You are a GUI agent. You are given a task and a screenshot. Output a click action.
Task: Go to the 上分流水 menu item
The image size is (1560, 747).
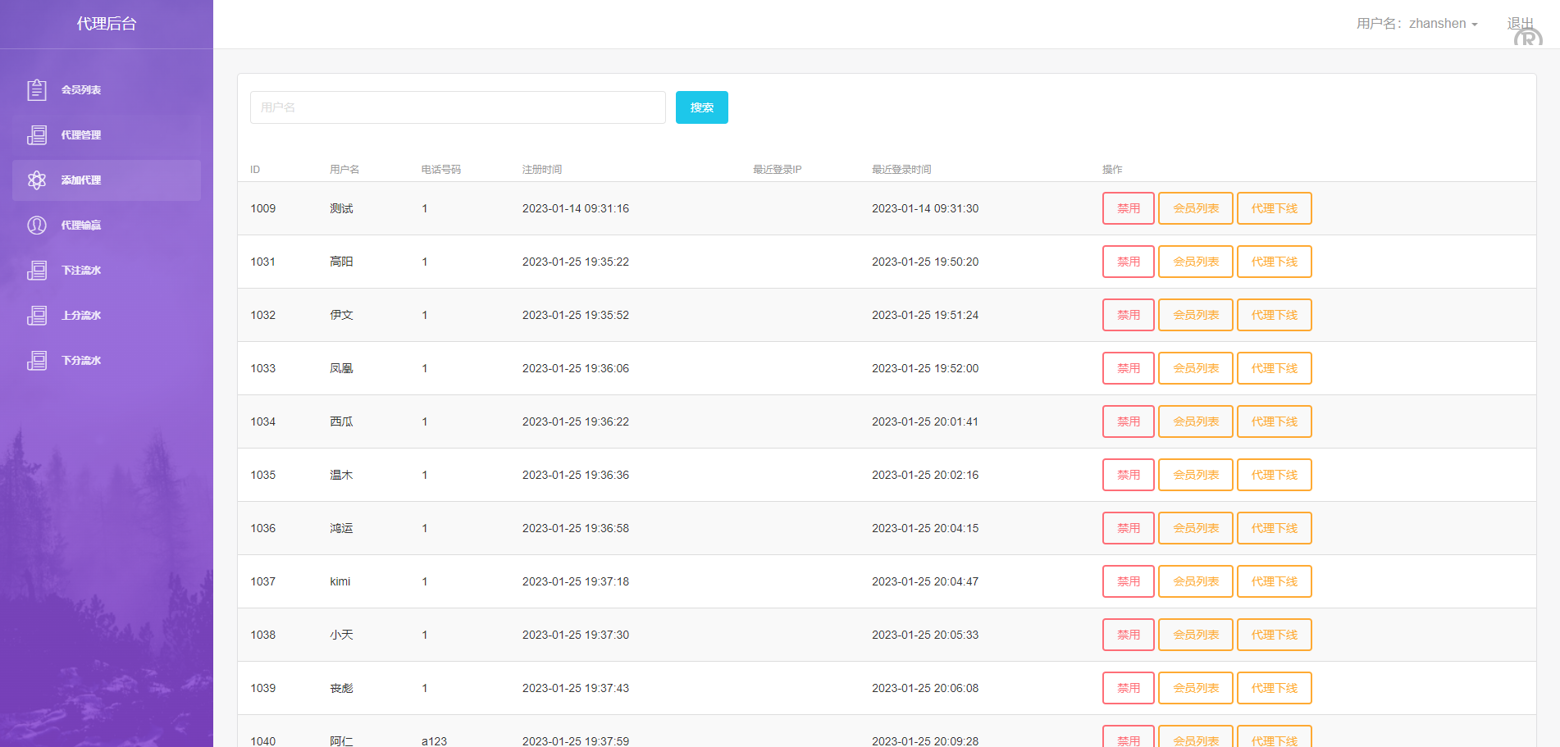[81, 316]
